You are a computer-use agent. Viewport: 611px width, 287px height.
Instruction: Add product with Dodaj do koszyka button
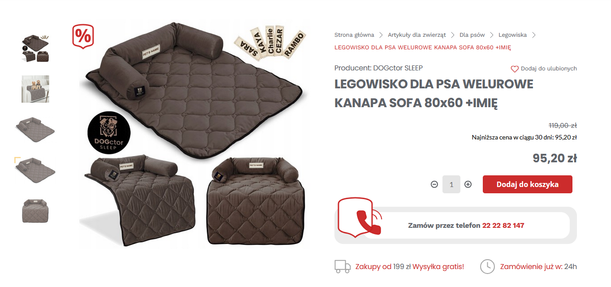[x=527, y=184]
